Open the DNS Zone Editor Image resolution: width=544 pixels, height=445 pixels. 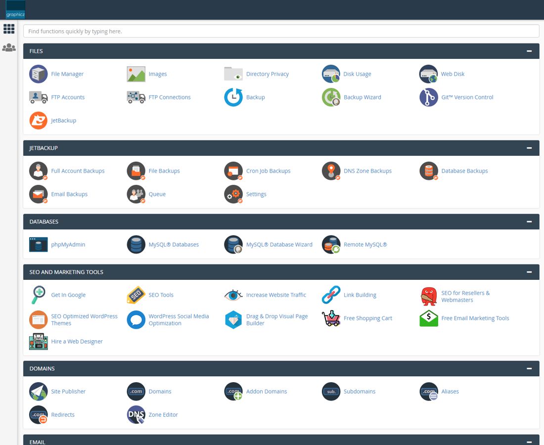tap(163, 414)
